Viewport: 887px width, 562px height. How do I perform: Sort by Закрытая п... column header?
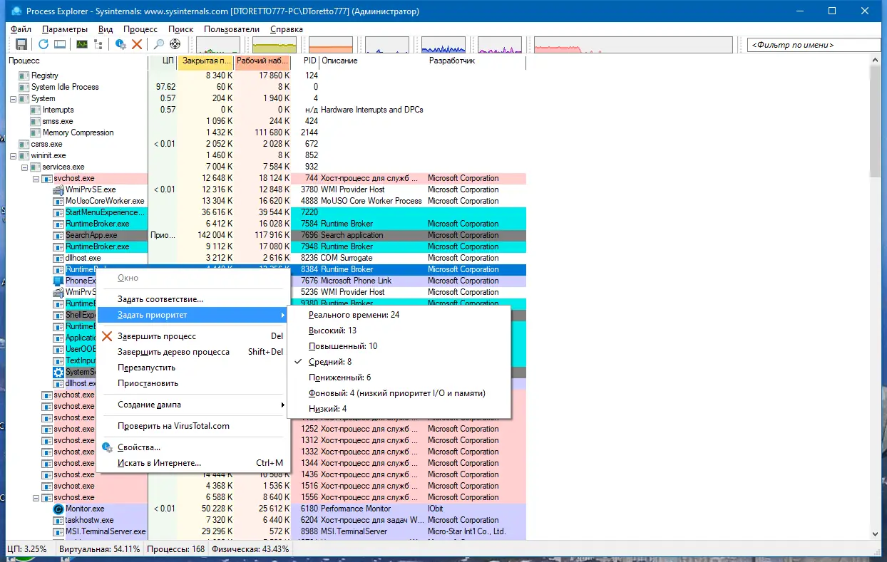[205, 61]
